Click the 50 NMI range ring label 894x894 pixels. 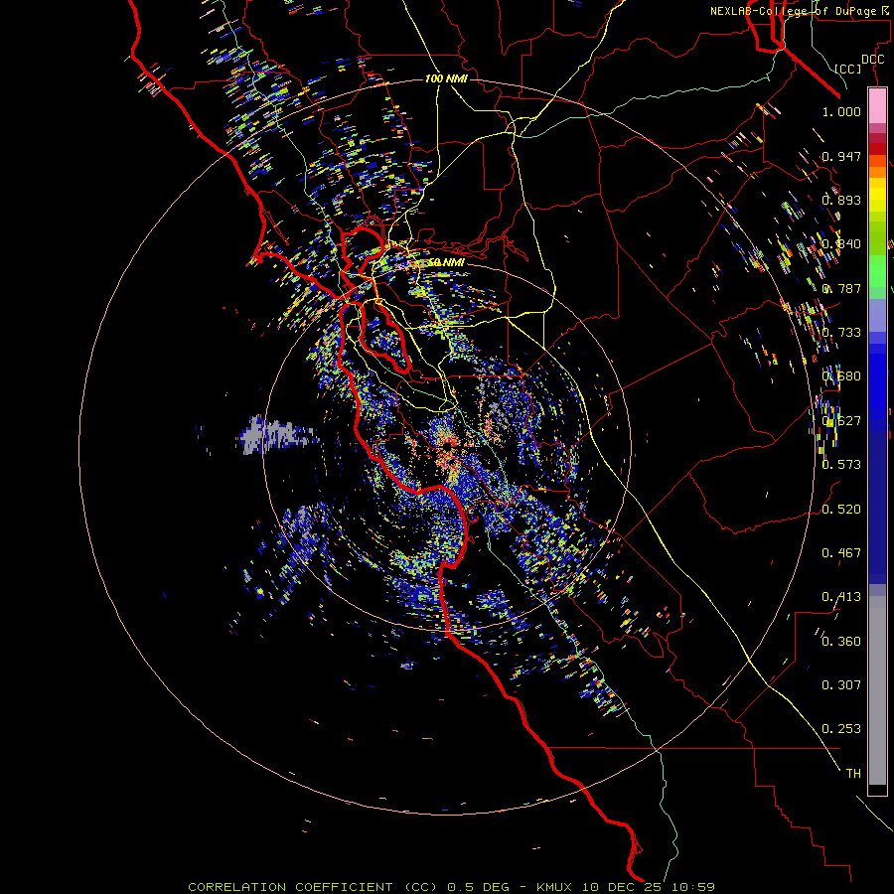click(x=446, y=262)
